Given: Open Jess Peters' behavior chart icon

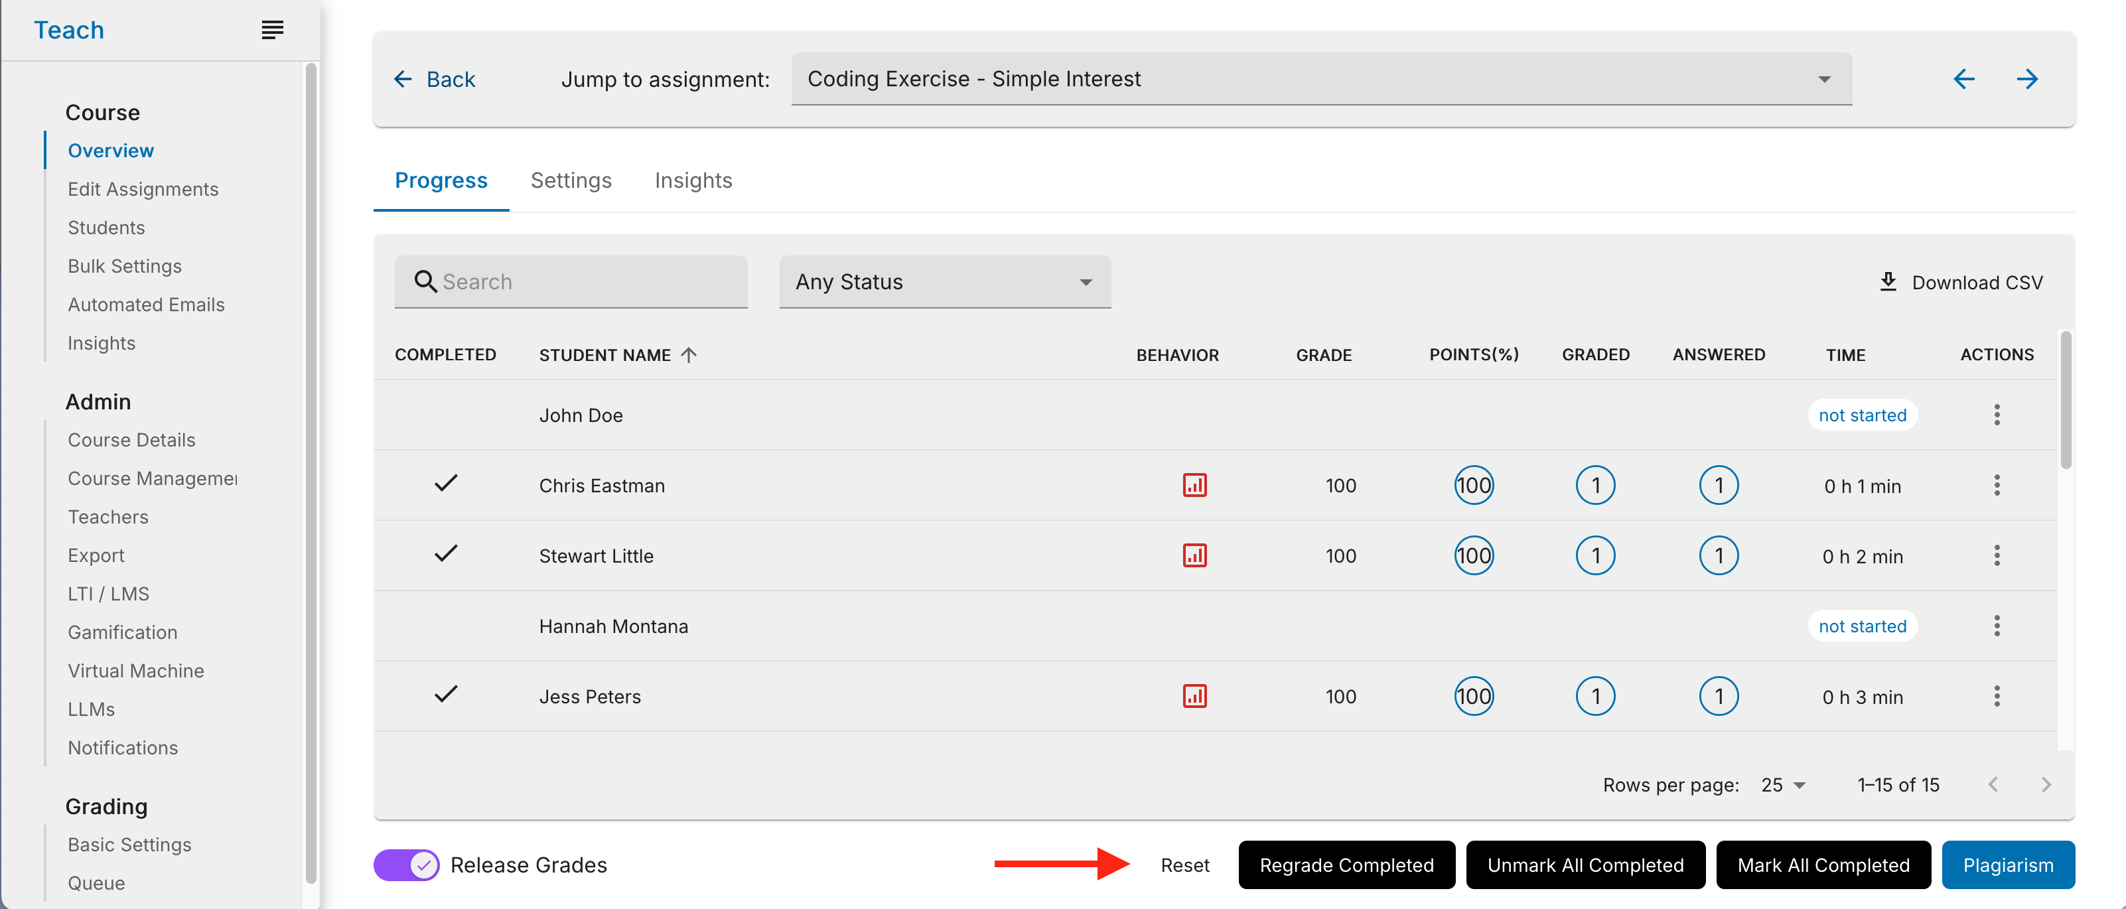Looking at the screenshot, I should click(1194, 696).
